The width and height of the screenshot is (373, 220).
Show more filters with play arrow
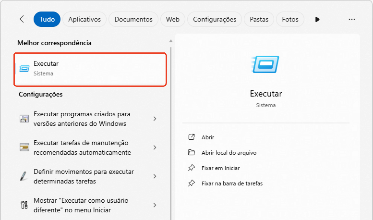coord(317,19)
